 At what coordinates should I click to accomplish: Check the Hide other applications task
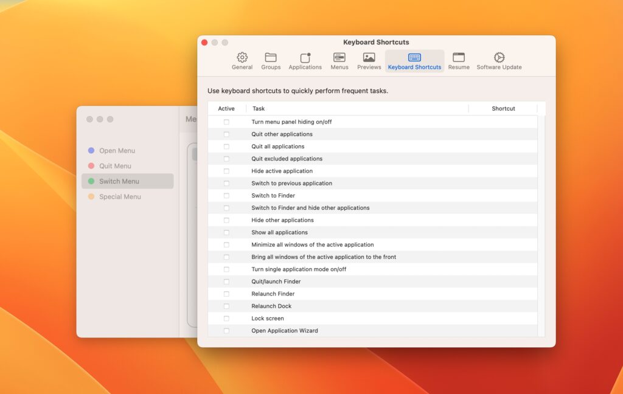[x=226, y=220]
